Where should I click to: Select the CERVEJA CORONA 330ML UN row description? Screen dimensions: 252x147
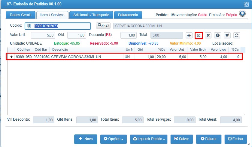76,57
